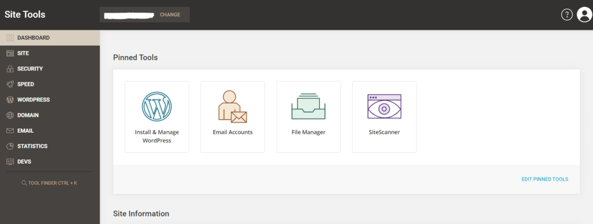Click the Dashboard grid icon in sidebar
The width and height of the screenshot is (593, 224).
pyautogui.click(x=10, y=38)
